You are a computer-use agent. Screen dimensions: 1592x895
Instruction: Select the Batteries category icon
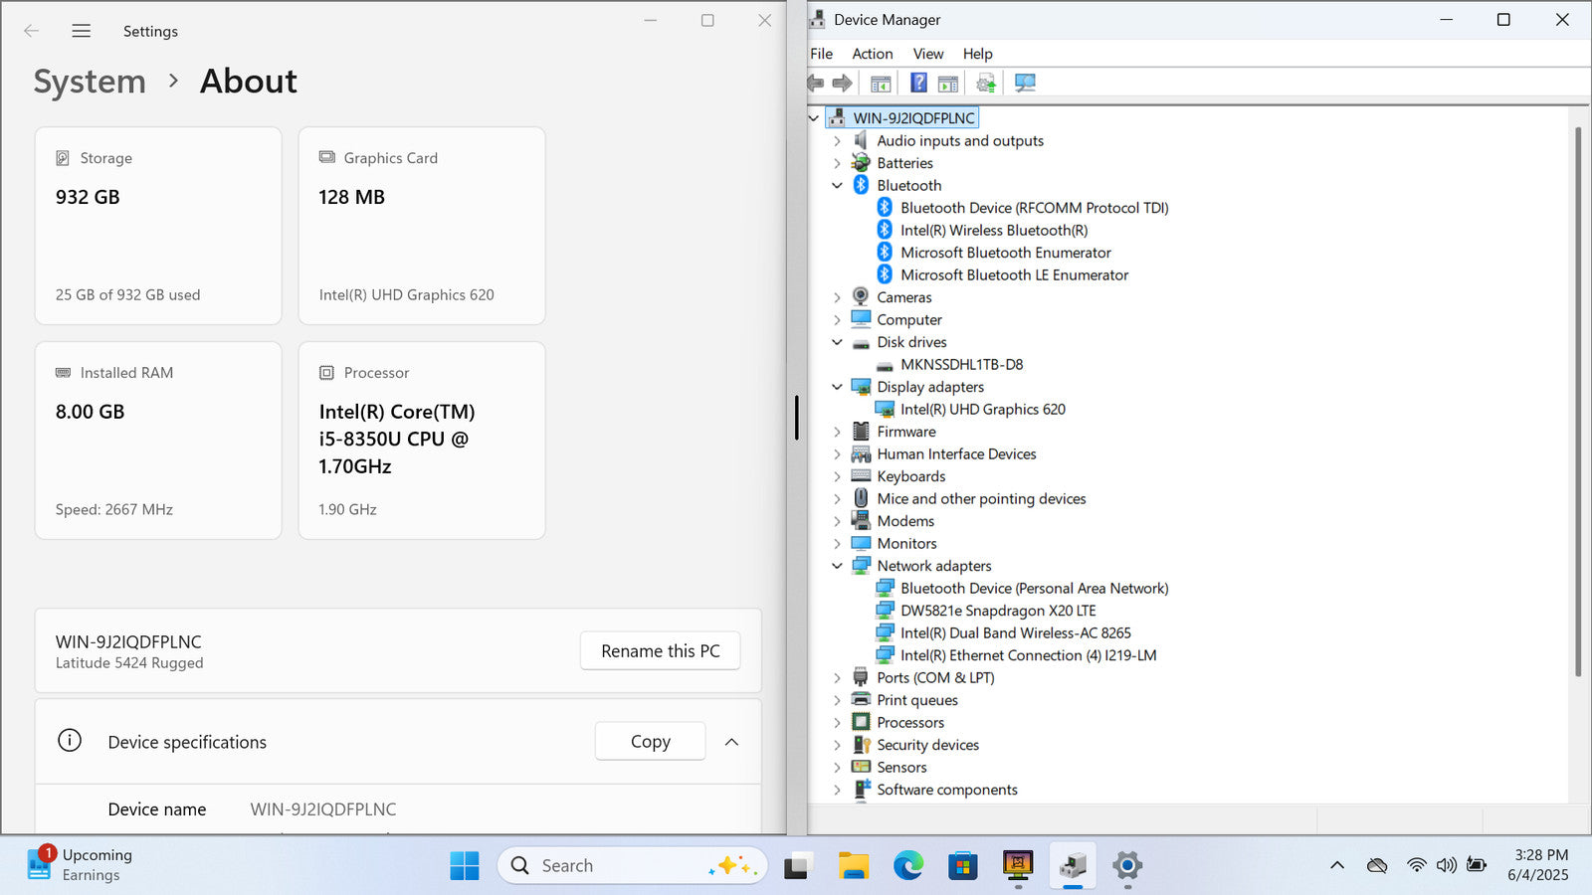pyautogui.click(x=861, y=162)
